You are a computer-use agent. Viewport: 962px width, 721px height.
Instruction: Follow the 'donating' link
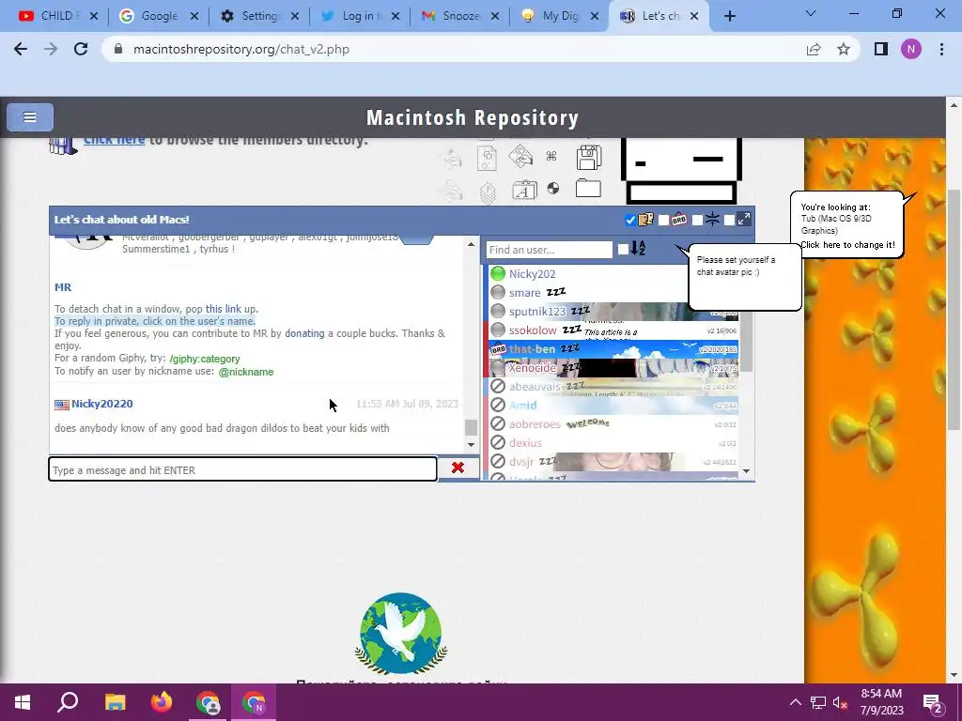[304, 333]
